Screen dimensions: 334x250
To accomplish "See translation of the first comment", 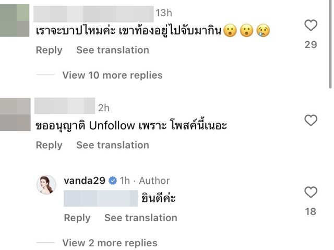I will [x=113, y=50].
